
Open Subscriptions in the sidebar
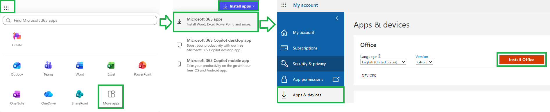[311, 48]
